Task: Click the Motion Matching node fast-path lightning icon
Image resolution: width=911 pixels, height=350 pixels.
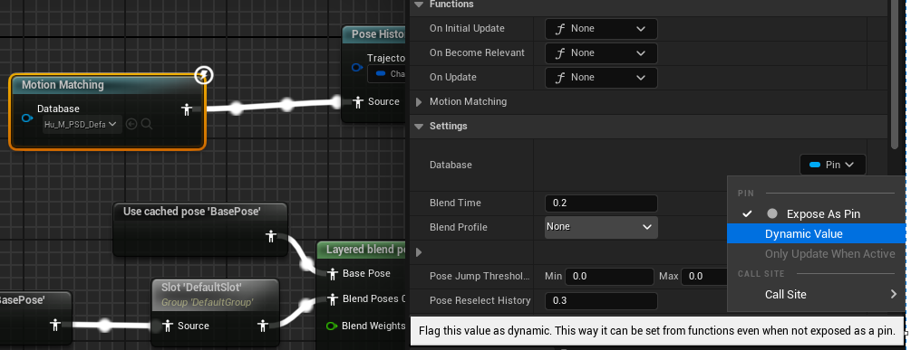Action: 203,75
